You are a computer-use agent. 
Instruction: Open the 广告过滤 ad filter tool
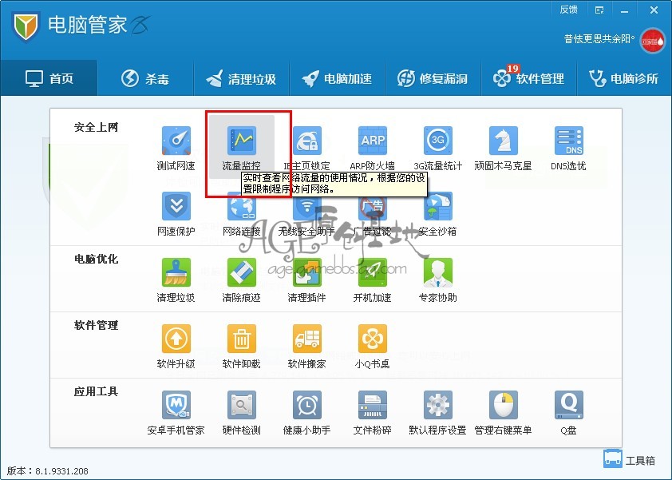[x=373, y=214]
